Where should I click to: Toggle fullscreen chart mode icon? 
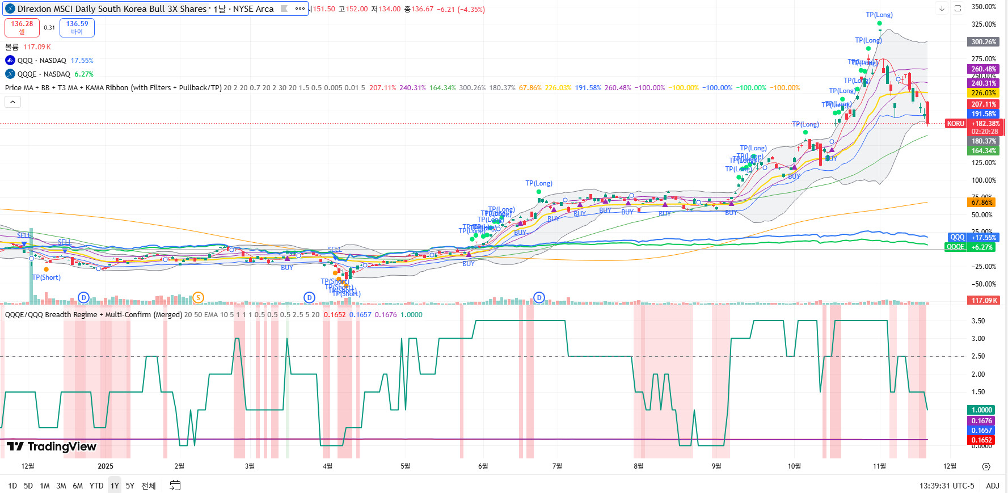pyautogui.click(x=958, y=9)
